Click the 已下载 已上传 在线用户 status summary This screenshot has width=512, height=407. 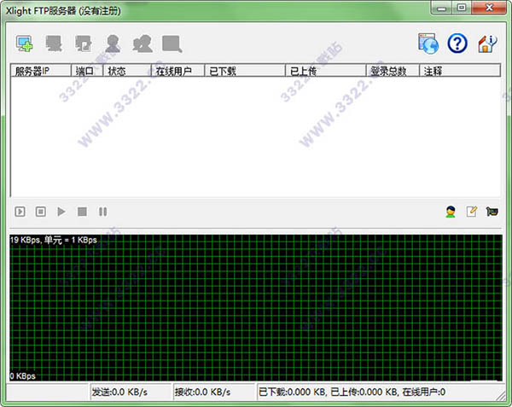pos(352,392)
